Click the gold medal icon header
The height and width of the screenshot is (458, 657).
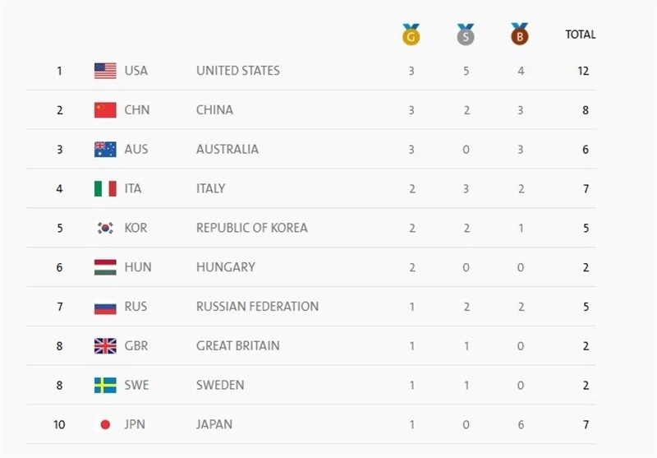pyautogui.click(x=411, y=35)
